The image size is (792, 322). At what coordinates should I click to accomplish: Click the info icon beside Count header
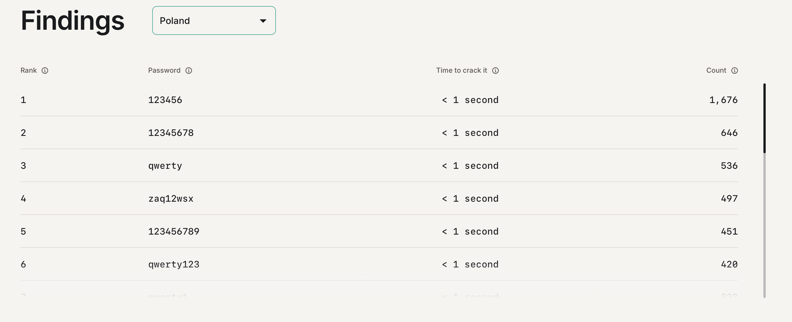tap(735, 70)
